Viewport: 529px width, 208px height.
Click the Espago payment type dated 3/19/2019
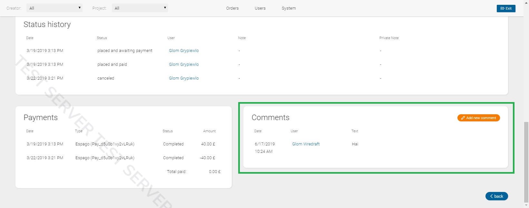[x=105, y=144]
